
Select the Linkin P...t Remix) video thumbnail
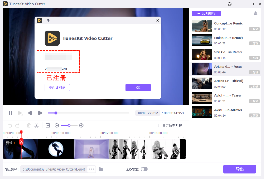coord(202,40)
